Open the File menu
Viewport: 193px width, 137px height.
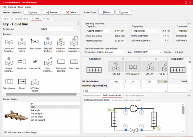pyautogui.click(x=4, y=7)
